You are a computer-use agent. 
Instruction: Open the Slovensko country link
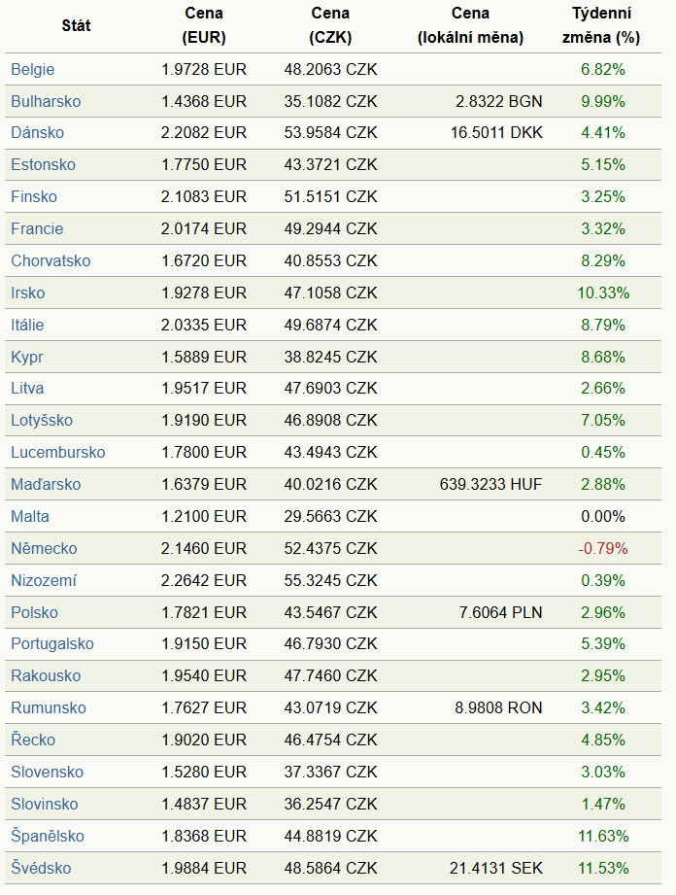47,772
